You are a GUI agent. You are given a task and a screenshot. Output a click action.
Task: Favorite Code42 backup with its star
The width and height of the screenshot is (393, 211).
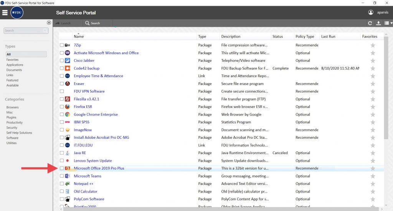(373, 68)
